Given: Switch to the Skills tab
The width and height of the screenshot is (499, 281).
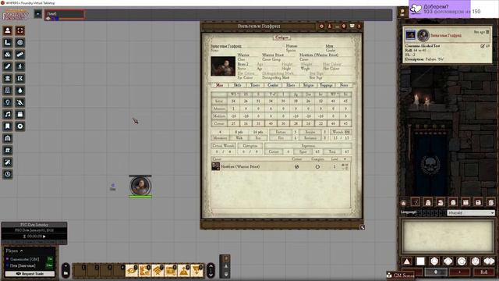Looking at the screenshot, I should pyautogui.click(x=237, y=85).
